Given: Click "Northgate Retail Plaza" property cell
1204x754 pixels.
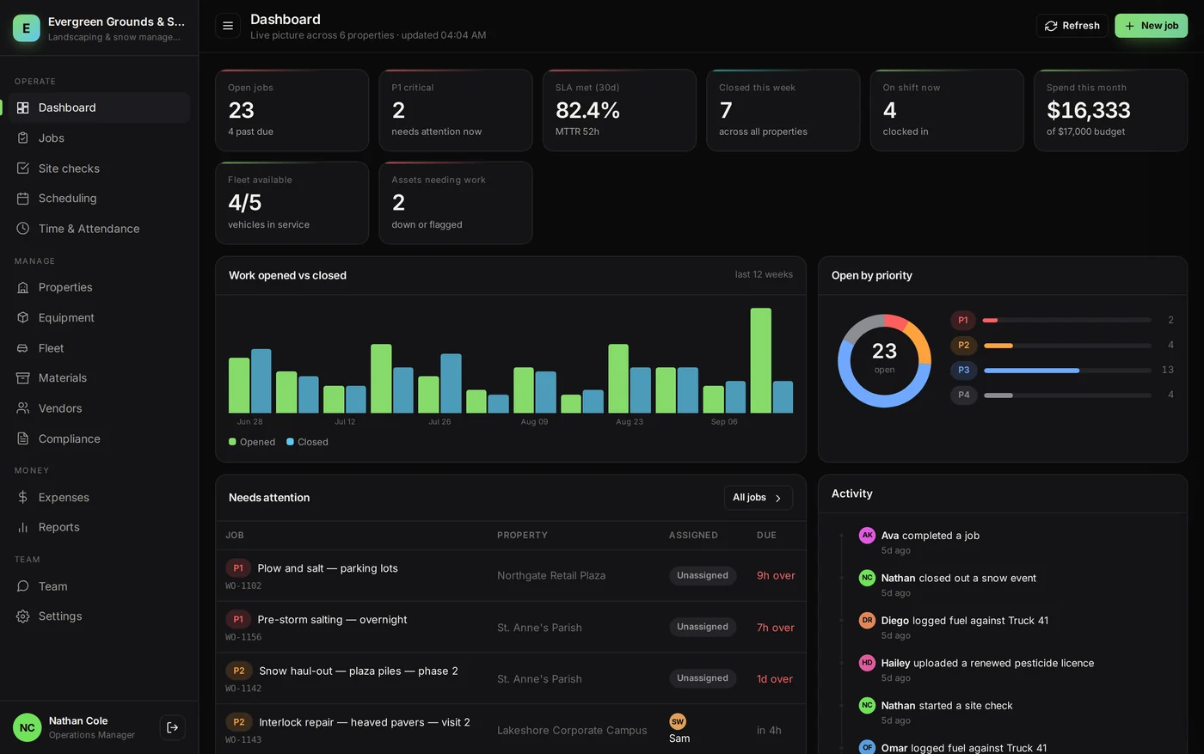Looking at the screenshot, I should tap(551, 576).
